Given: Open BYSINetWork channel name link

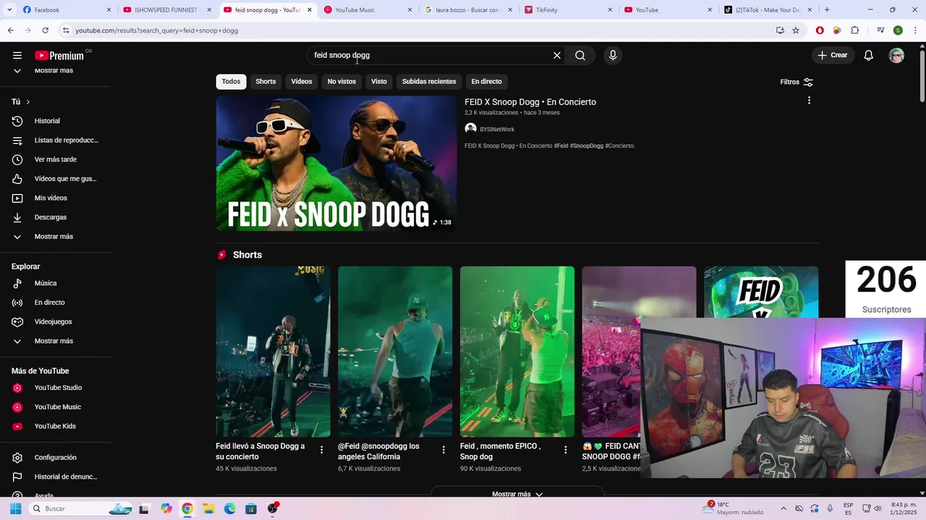Looking at the screenshot, I should pyautogui.click(x=497, y=129).
